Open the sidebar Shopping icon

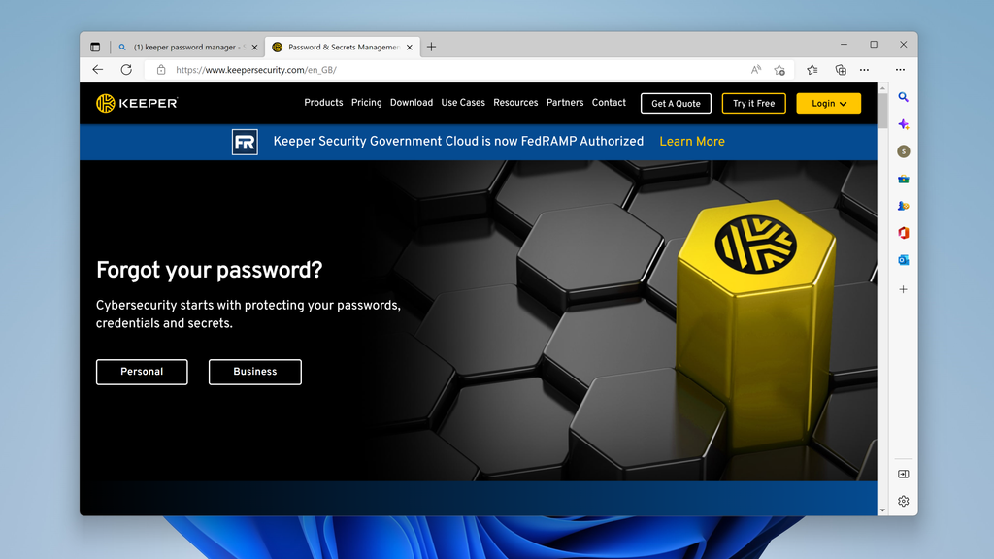(x=903, y=179)
